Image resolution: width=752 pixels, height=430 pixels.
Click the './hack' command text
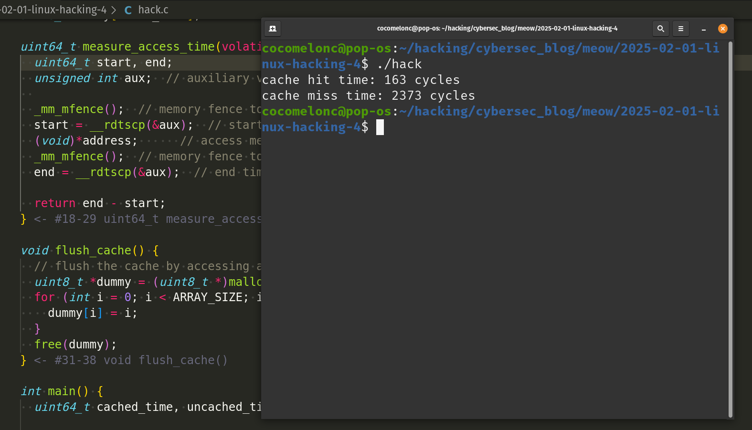(x=399, y=64)
